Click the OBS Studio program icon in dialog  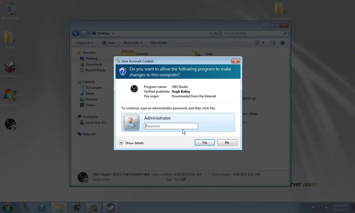(134, 89)
